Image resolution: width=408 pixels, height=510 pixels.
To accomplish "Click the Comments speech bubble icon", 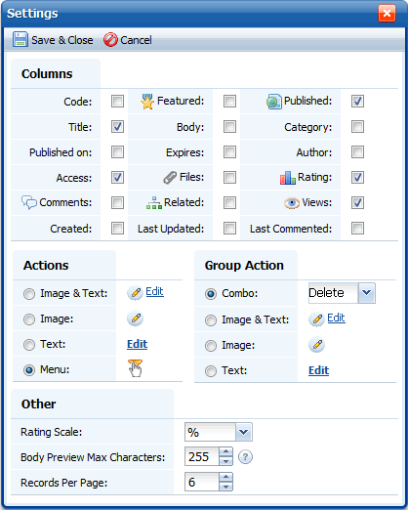I will coord(29,202).
